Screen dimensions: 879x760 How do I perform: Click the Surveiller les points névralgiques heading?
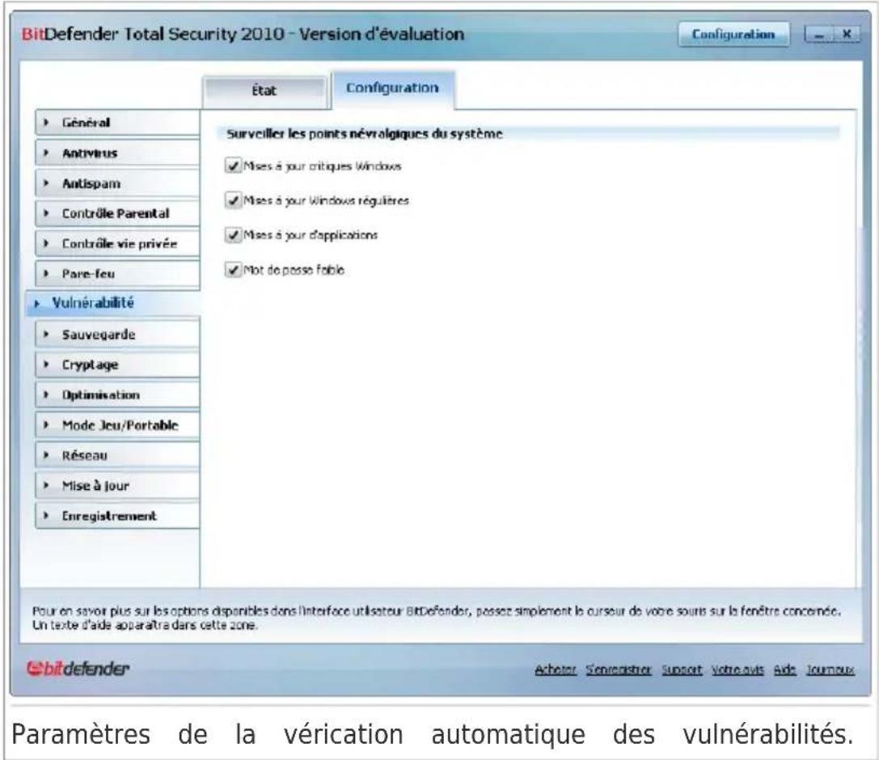[x=365, y=134]
